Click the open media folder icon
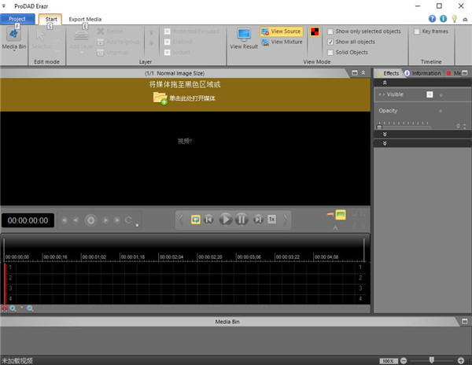The height and width of the screenshot is (365, 472). (160, 98)
